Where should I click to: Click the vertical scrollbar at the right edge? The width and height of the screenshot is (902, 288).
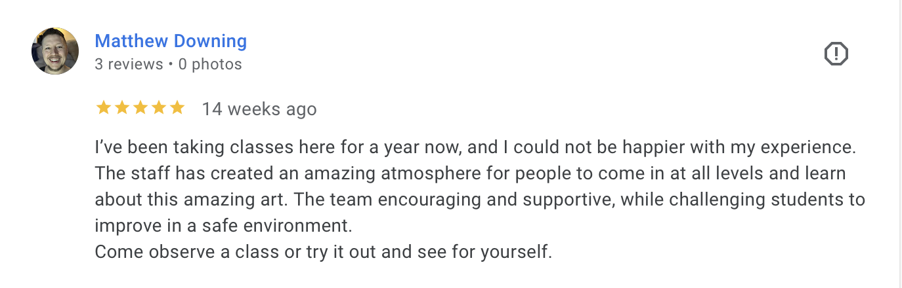[x=899, y=144]
